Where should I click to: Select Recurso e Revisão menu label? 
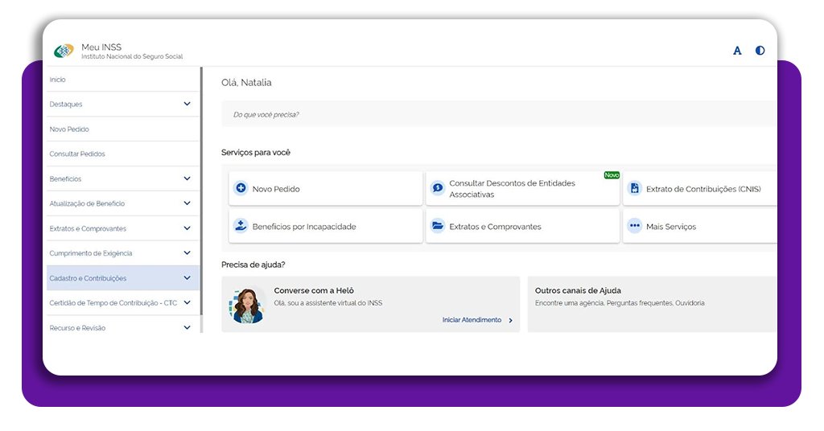[x=77, y=328]
